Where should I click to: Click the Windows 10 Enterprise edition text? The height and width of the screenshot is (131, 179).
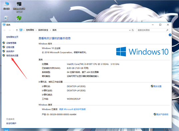51,48
